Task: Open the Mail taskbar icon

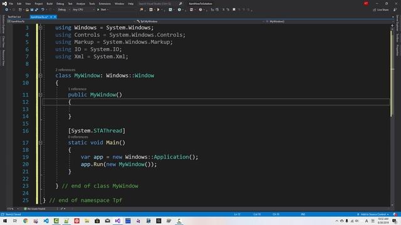Action: coord(107,221)
